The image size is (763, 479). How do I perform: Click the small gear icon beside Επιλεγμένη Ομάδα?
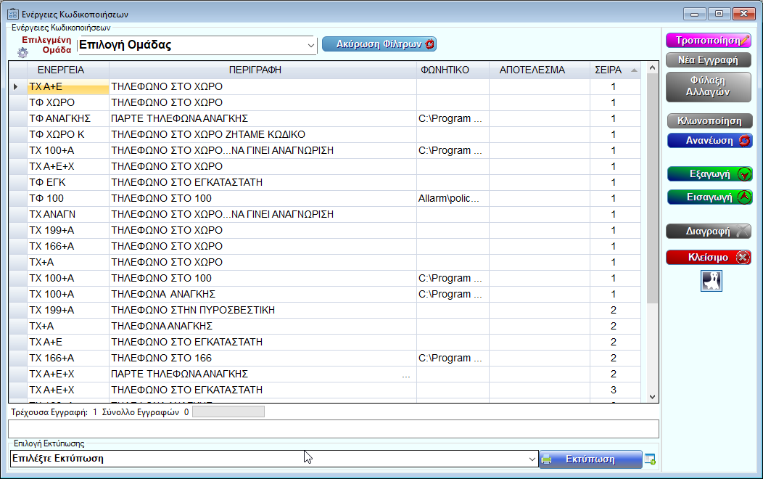22,52
